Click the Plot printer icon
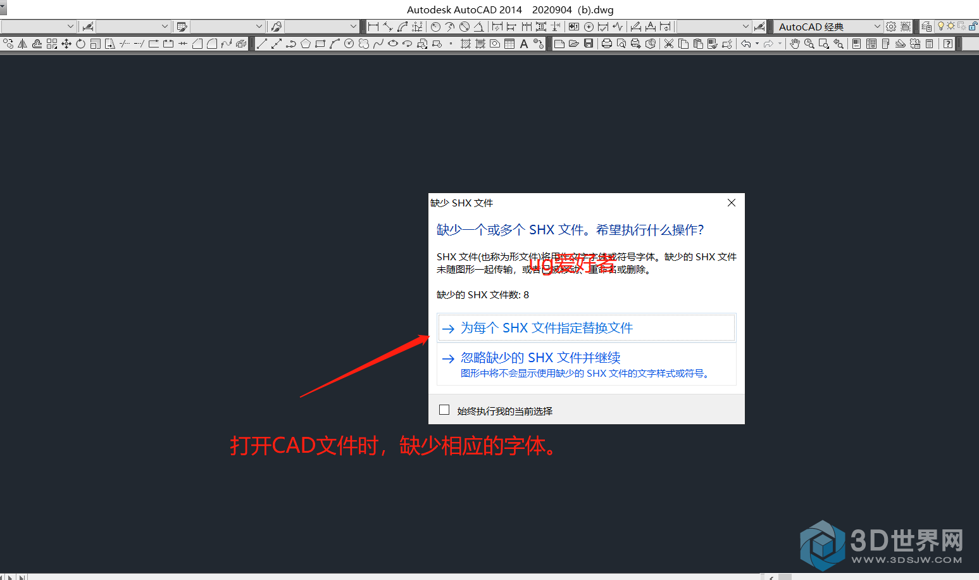 607,44
